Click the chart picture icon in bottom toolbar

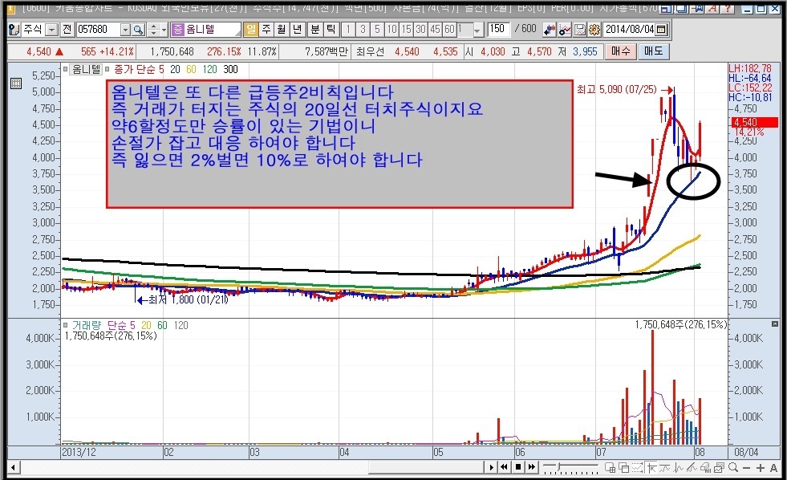pyautogui.click(x=720, y=468)
